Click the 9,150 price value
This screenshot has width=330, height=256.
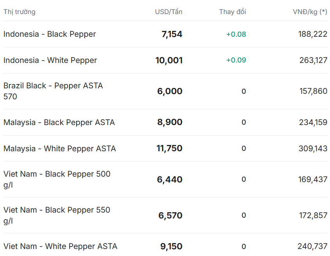pos(171,246)
